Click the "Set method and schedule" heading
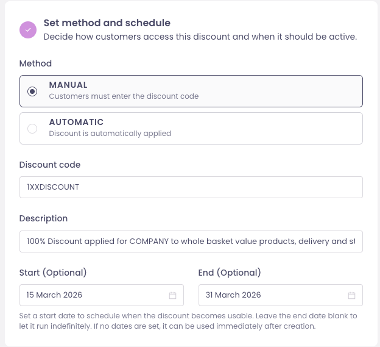The height and width of the screenshot is (347, 380). 107,23
